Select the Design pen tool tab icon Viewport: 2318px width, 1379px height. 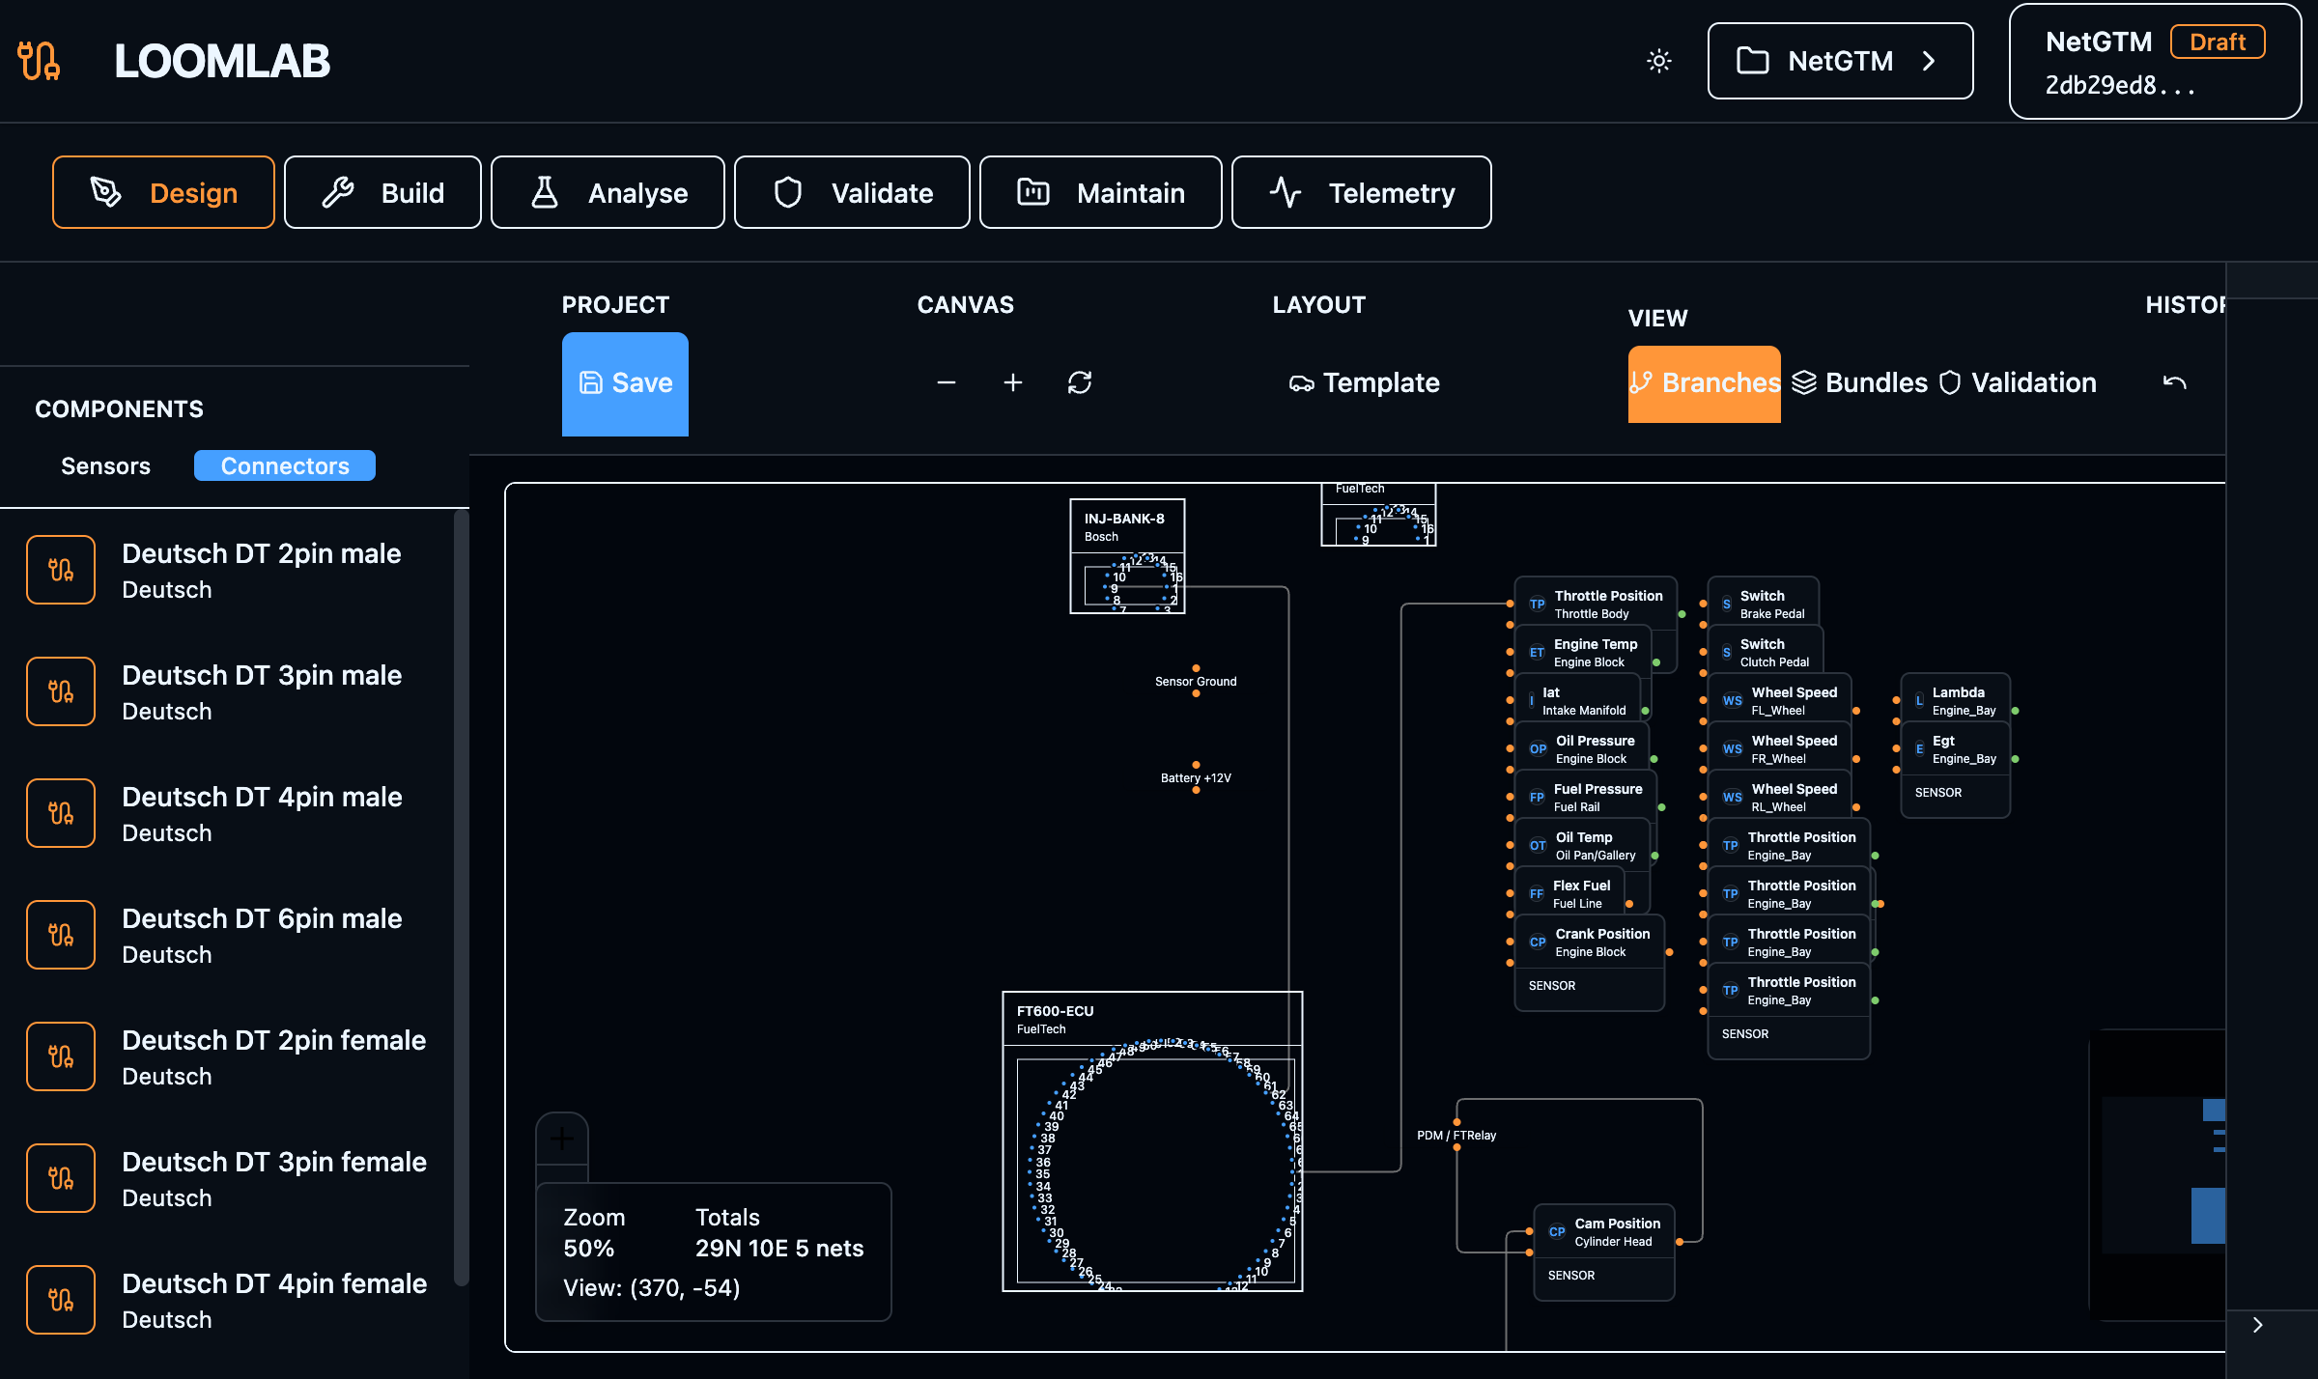click(x=106, y=192)
